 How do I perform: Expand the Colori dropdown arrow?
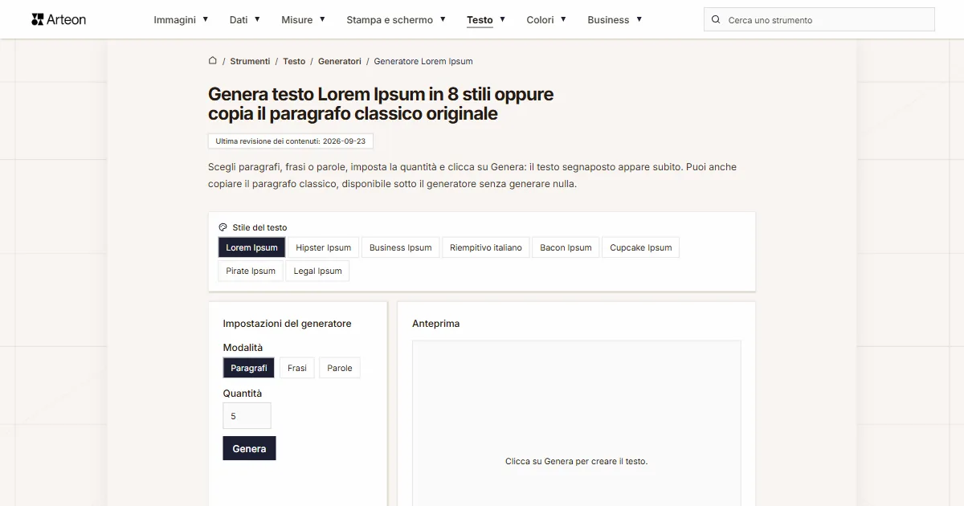point(563,19)
